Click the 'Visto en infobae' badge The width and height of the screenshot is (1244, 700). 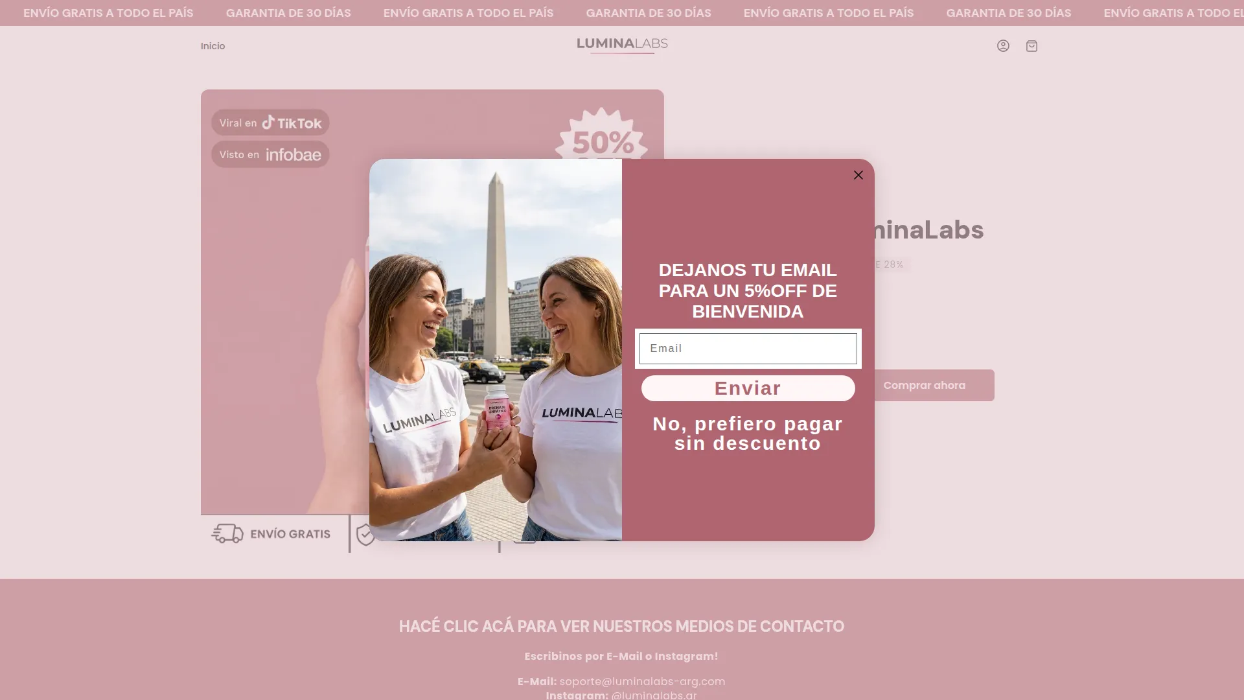point(270,154)
